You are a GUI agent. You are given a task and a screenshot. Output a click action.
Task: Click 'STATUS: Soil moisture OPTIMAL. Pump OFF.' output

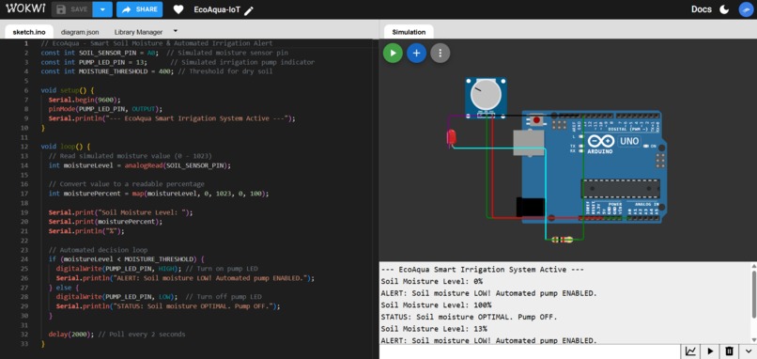click(x=469, y=317)
